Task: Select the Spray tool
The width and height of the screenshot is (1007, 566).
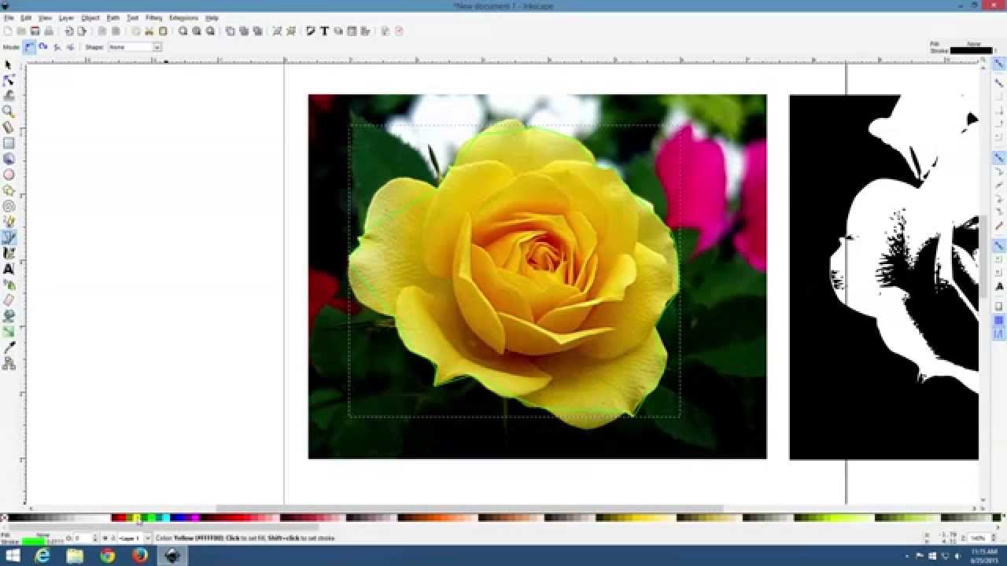Action: click(x=9, y=285)
